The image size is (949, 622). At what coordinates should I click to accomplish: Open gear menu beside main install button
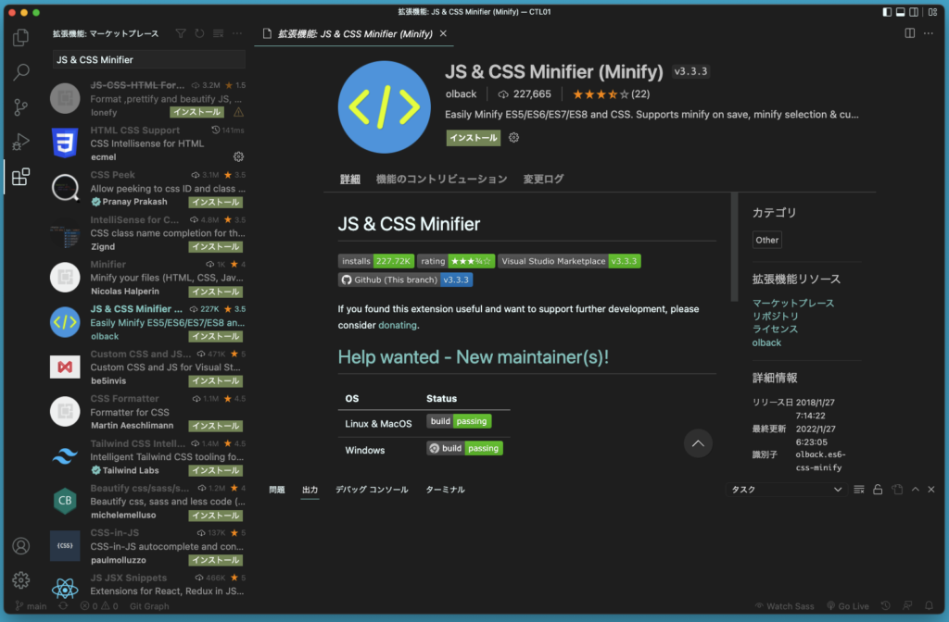pyautogui.click(x=513, y=138)
